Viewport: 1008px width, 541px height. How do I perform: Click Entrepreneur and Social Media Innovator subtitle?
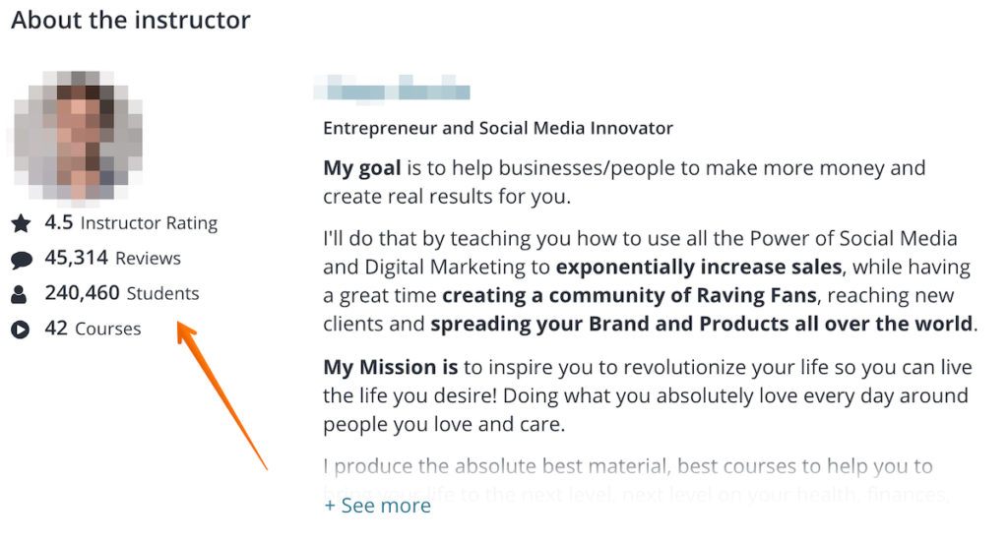[497, 128]
